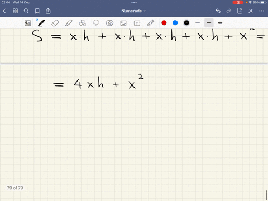Tap the page scroll indicator bar

[267, 195]
